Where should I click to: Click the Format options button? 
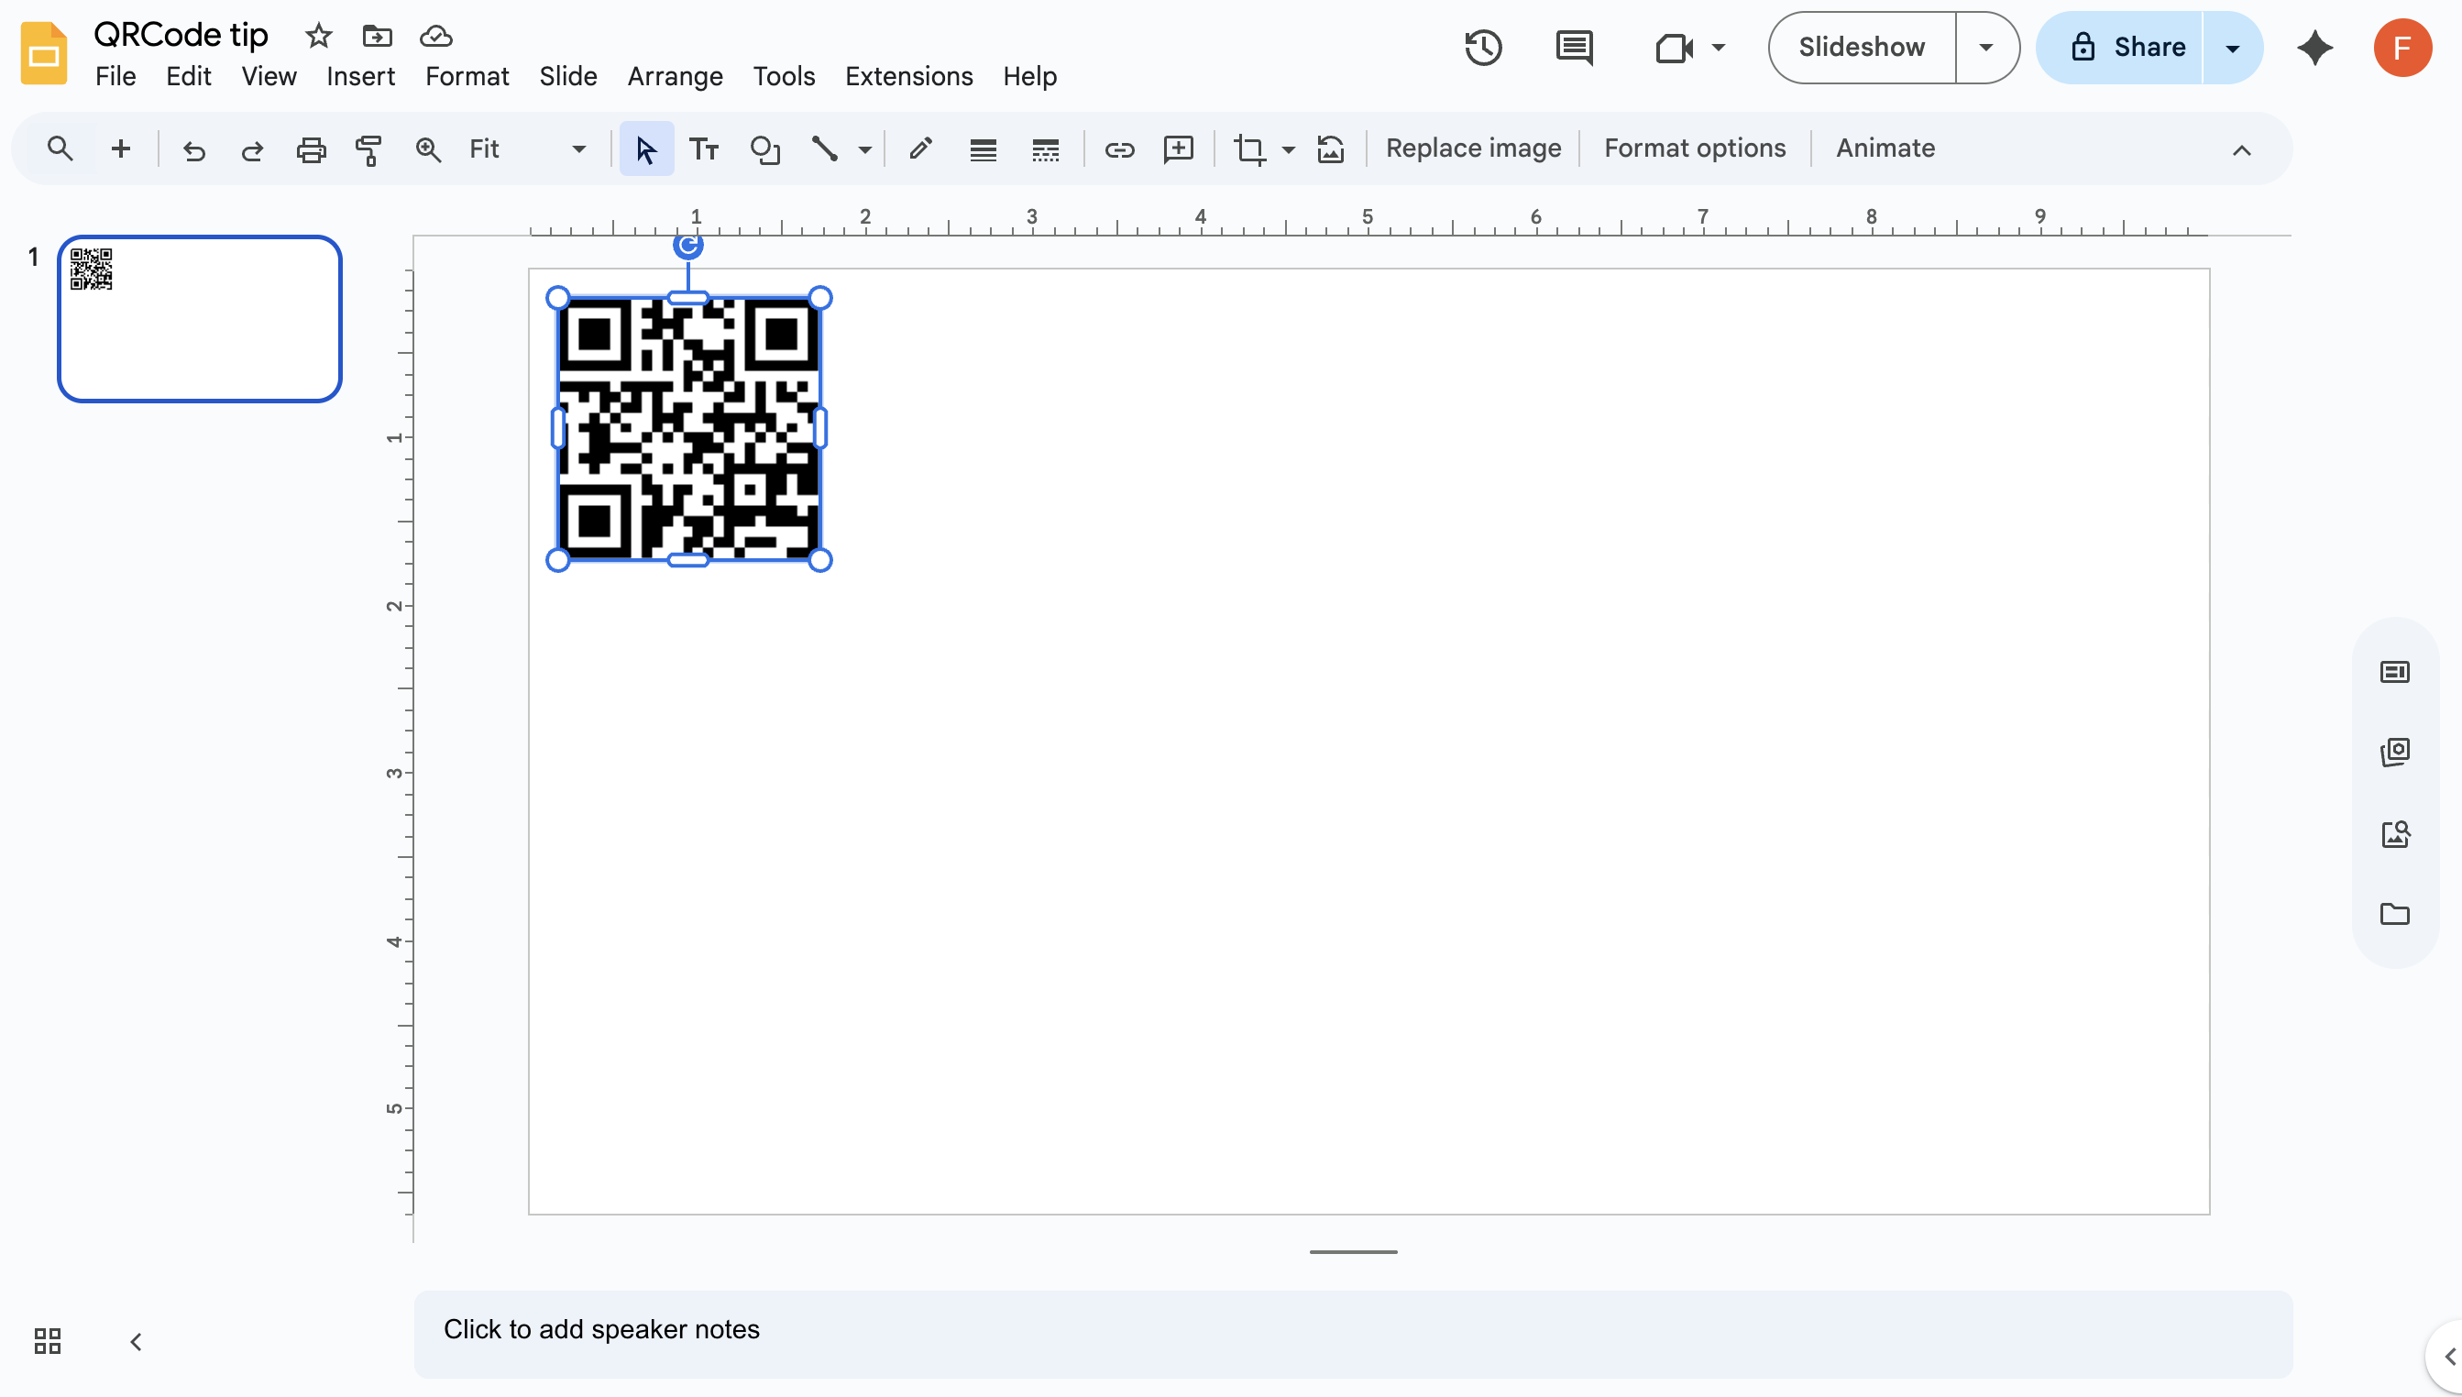pos(1694,148)
